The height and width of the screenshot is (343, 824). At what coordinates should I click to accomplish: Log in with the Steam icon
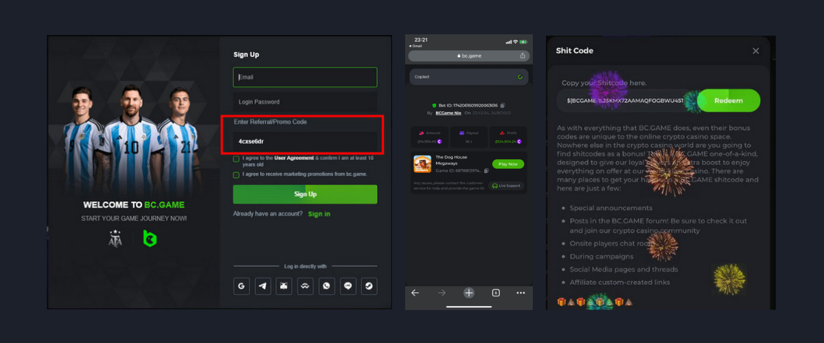(x=369, y=287)
